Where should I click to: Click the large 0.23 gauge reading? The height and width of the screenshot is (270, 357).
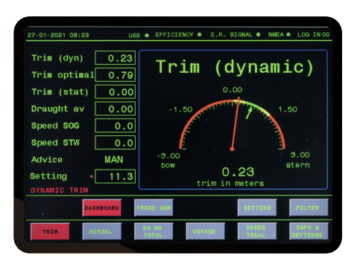pos(238,172)
